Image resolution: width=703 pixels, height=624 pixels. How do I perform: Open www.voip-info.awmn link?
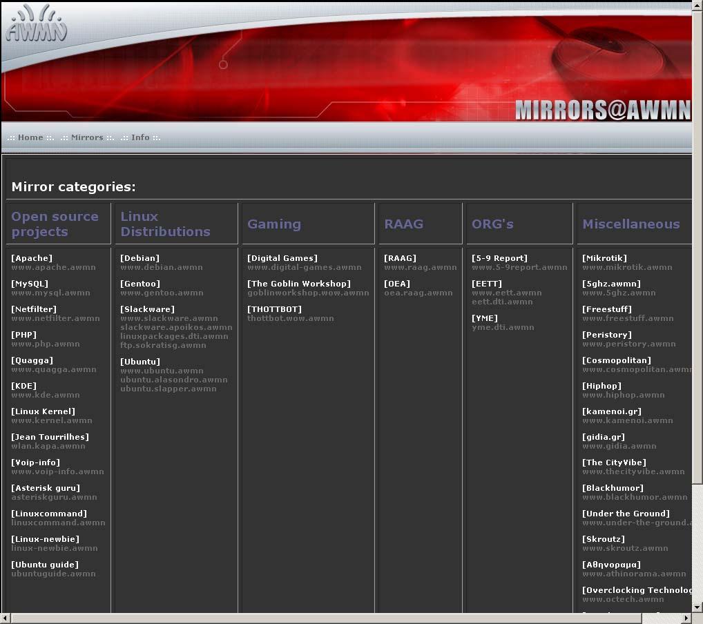[57, 471]
